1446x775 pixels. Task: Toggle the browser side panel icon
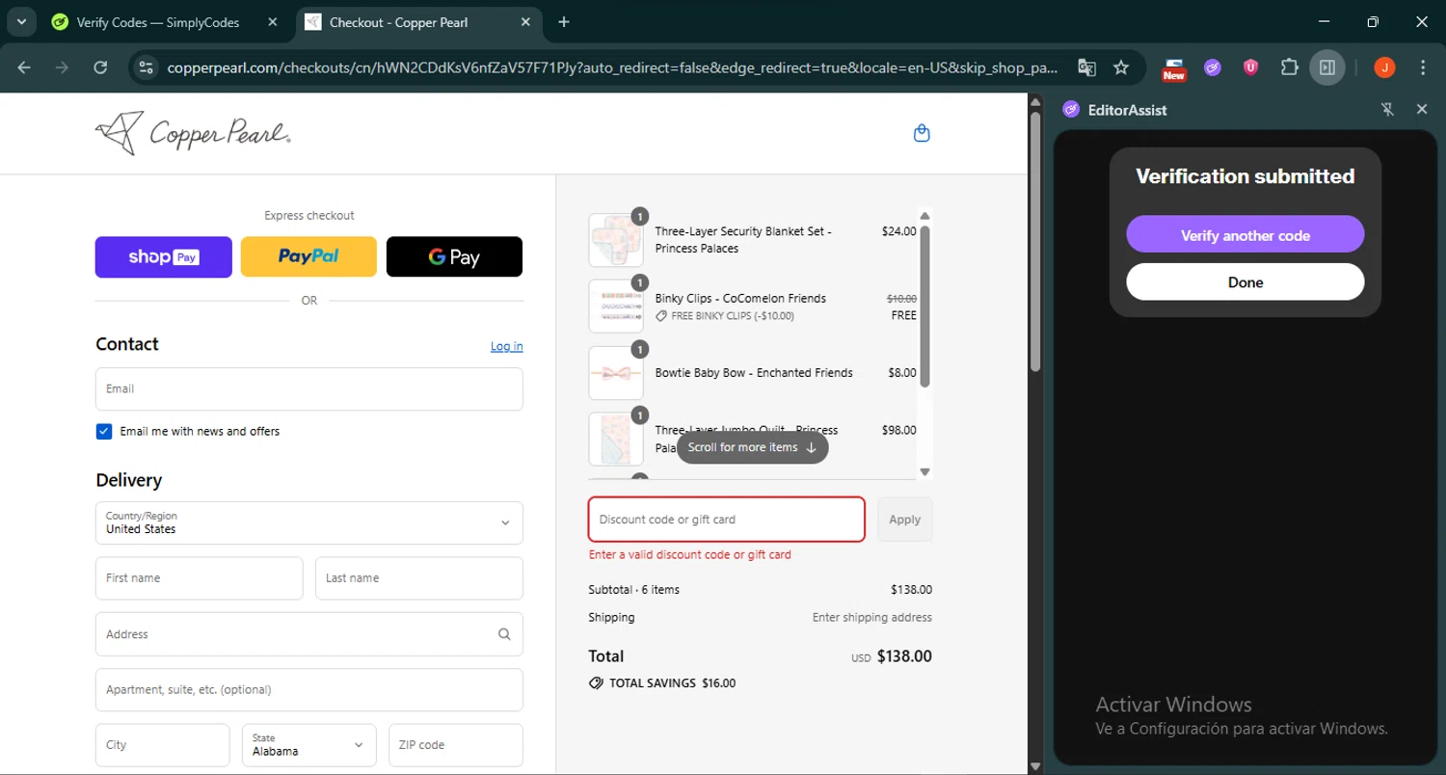(x=1327, y=67)
